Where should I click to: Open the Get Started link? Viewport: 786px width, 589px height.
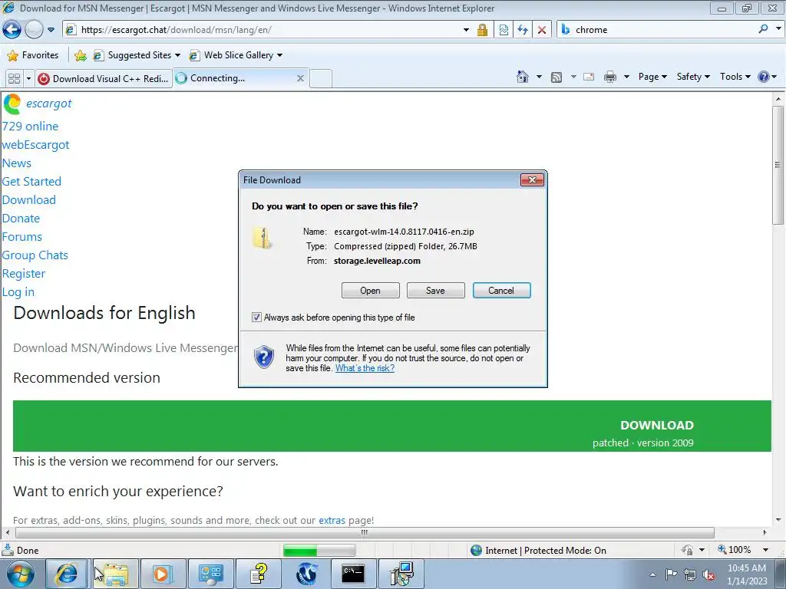click(31, 181)
